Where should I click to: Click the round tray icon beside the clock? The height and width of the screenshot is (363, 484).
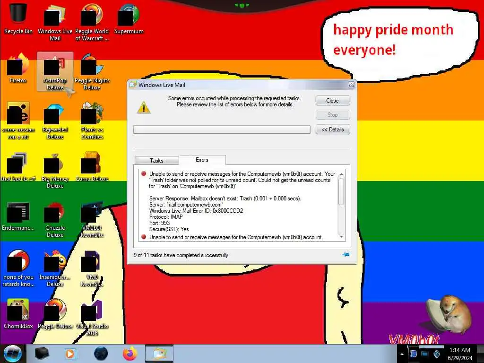(x=436, y=354)
